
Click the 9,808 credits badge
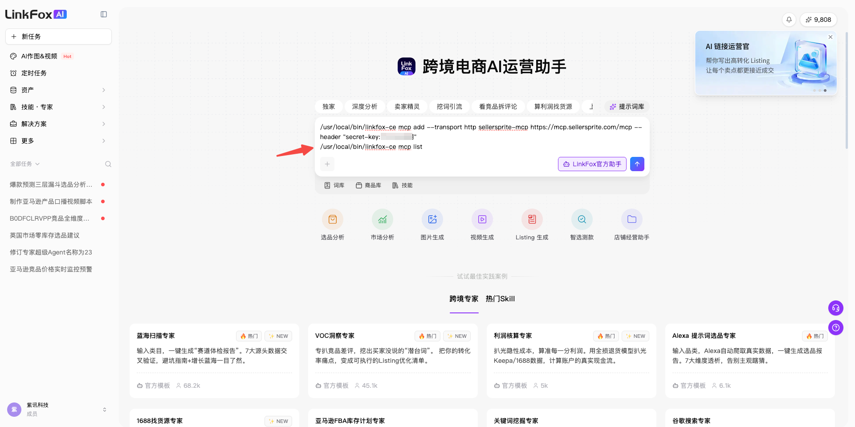818,20
